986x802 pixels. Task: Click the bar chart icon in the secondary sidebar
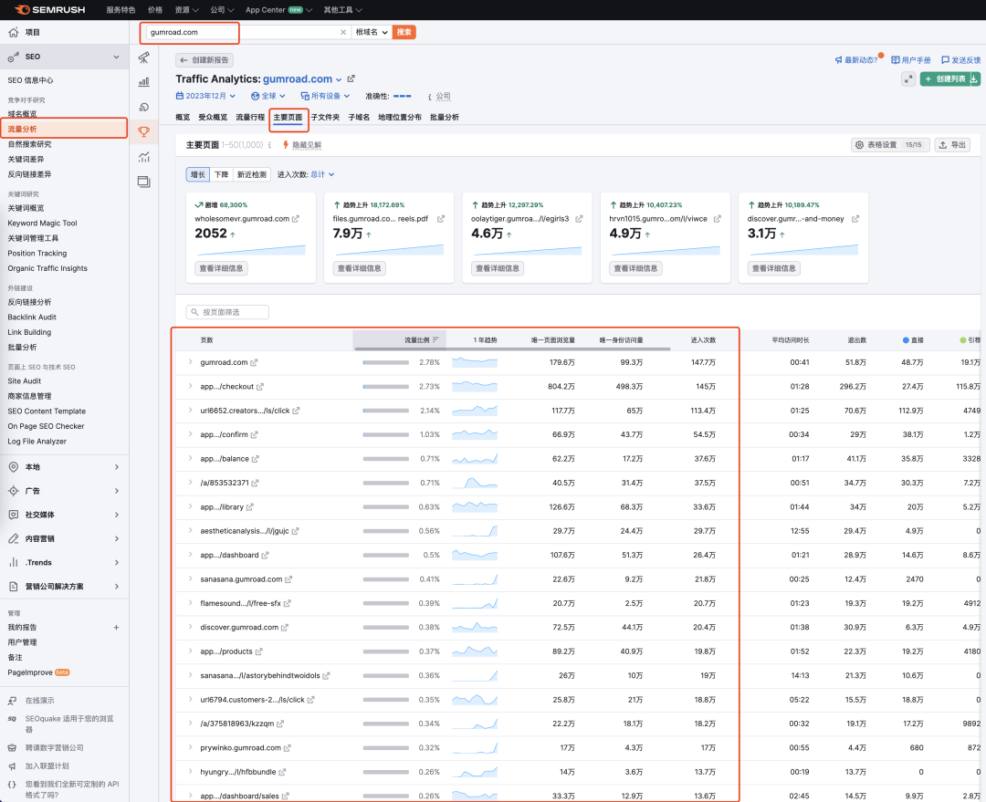(143, 82)
